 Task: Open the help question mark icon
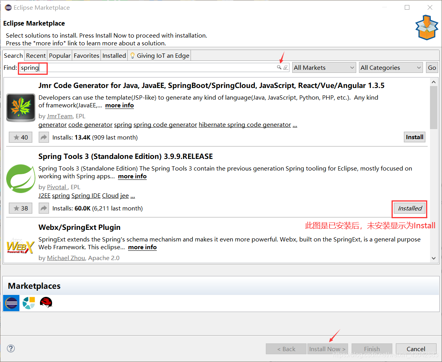10,348
